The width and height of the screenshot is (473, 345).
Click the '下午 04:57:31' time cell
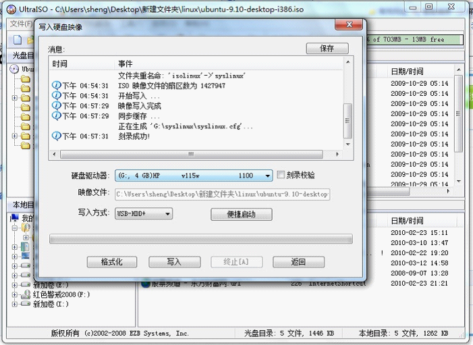click(85, 136)
